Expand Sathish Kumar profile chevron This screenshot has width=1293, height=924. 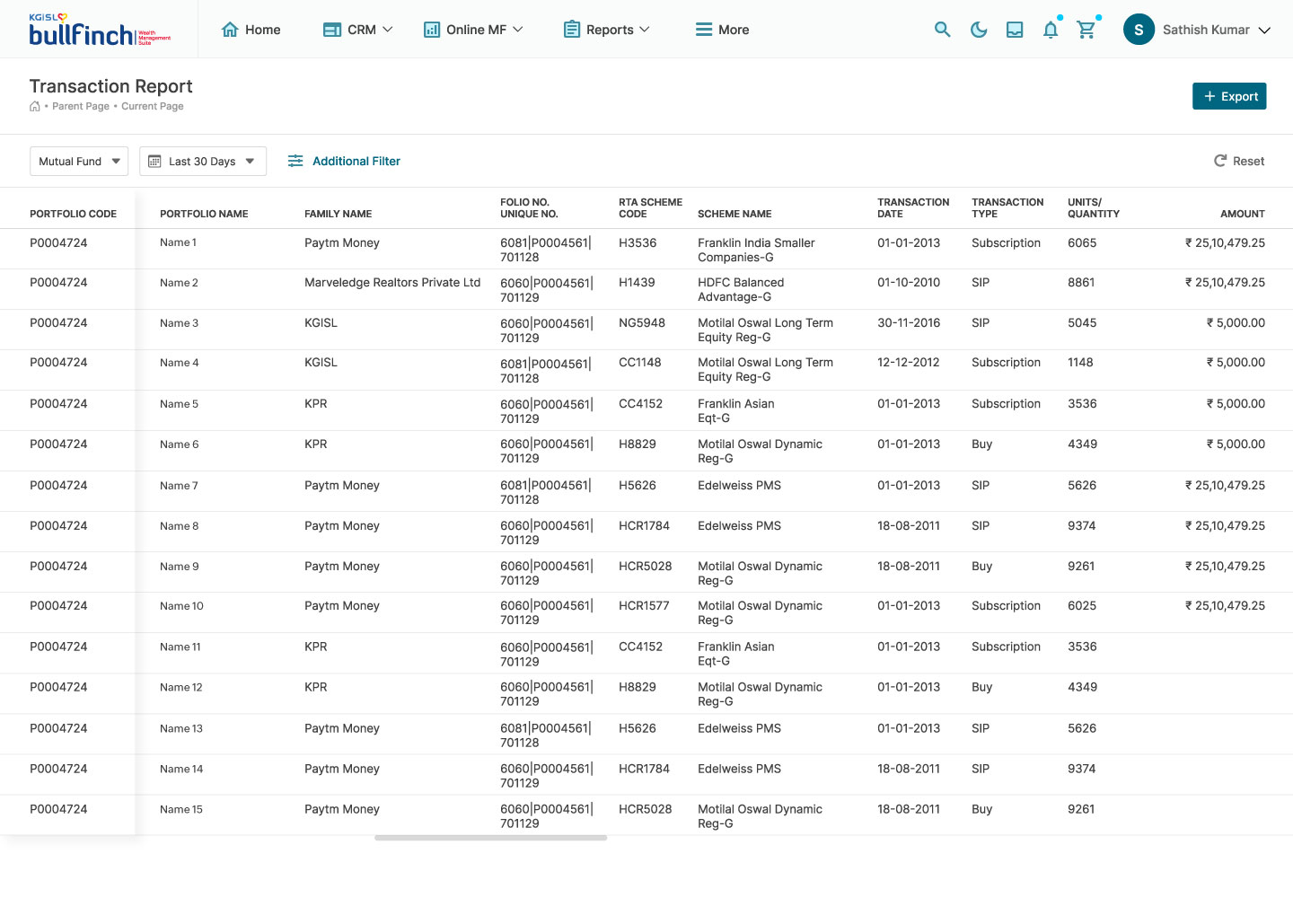pos(1264,31)
